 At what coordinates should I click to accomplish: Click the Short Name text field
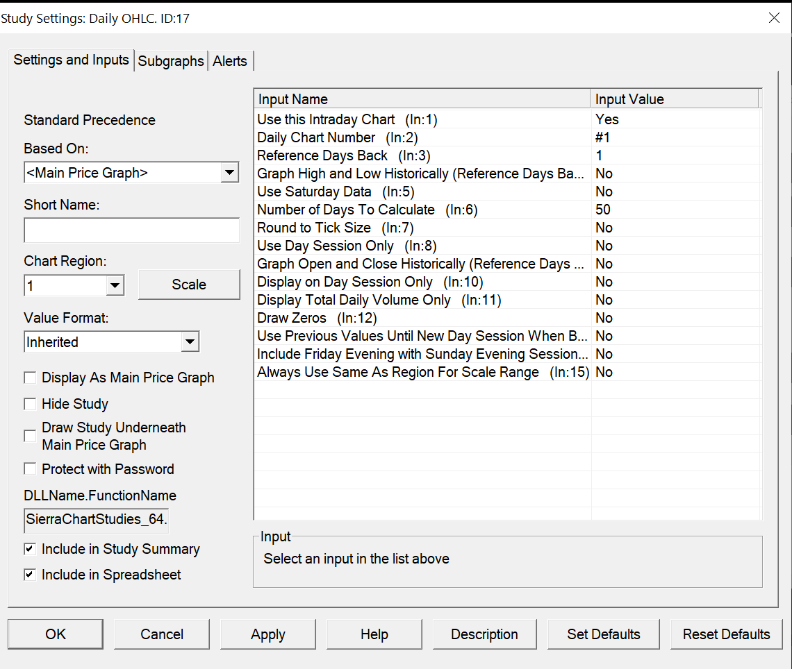click(131, 230)
